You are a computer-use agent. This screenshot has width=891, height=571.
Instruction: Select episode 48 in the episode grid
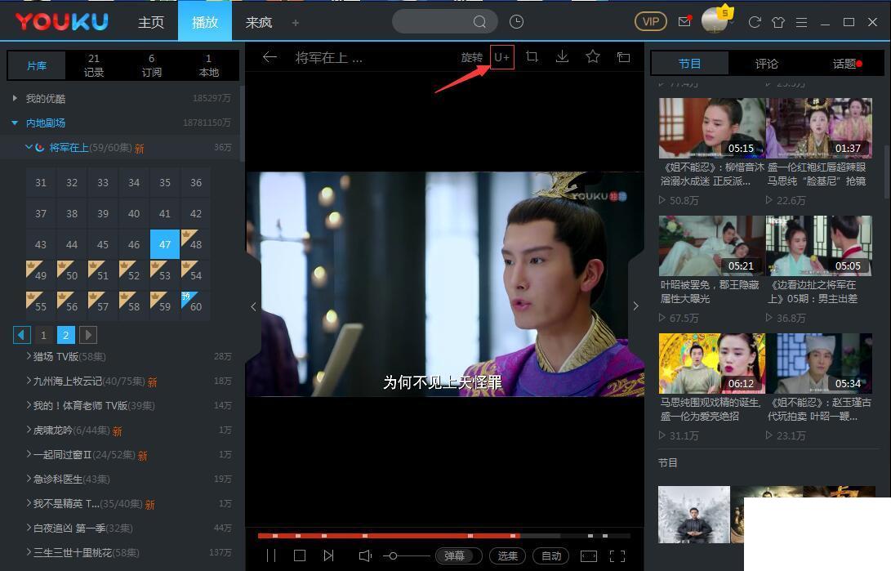tap(196, 244)
